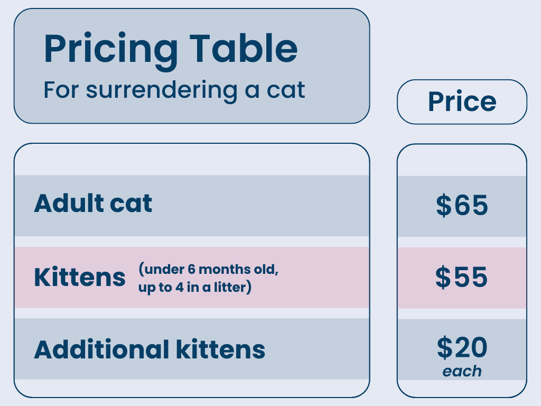Click the $65 adult cat price
541x406 pixels.
[x=462, y=206]
